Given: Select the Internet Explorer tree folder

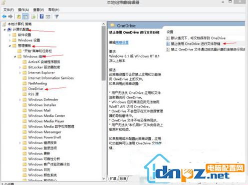Looking at the screenshot, I should (x=41, y=72).
